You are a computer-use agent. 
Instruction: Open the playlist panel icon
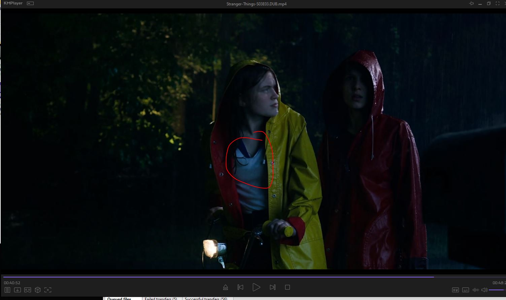pyautogui.click(x=7, y=290)
